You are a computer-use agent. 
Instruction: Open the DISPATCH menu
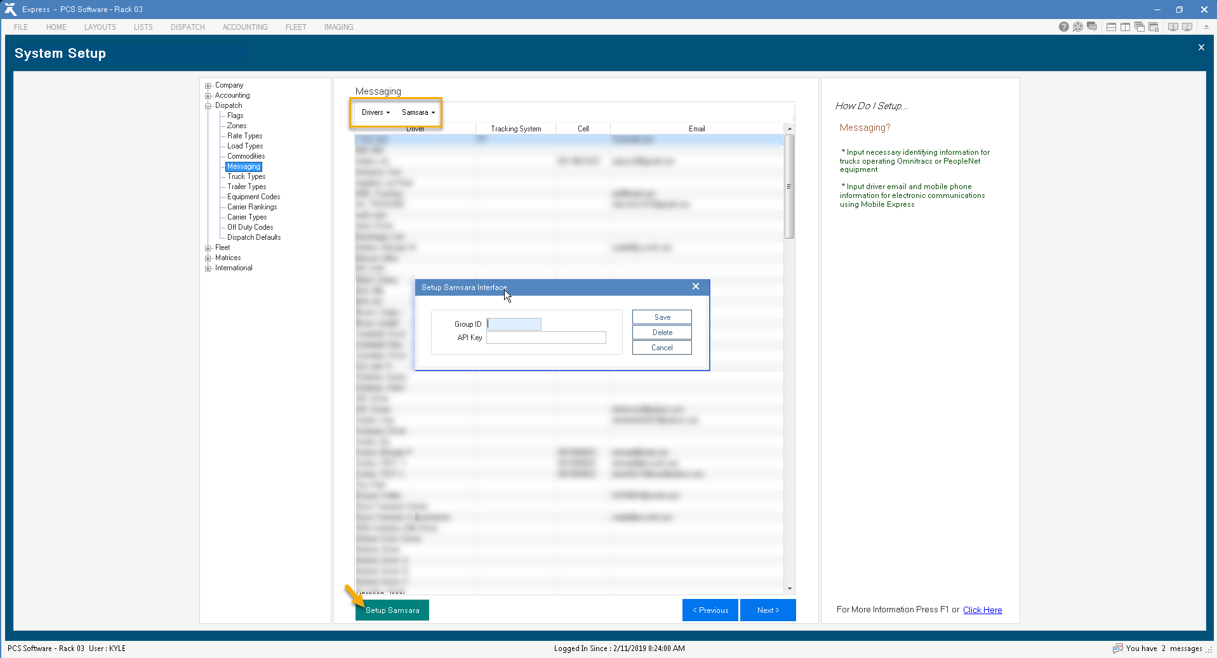187,27
